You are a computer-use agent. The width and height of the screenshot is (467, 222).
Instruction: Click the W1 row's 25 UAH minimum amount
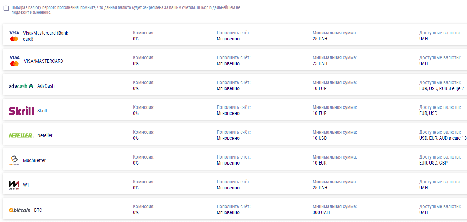tap(320, 188)
